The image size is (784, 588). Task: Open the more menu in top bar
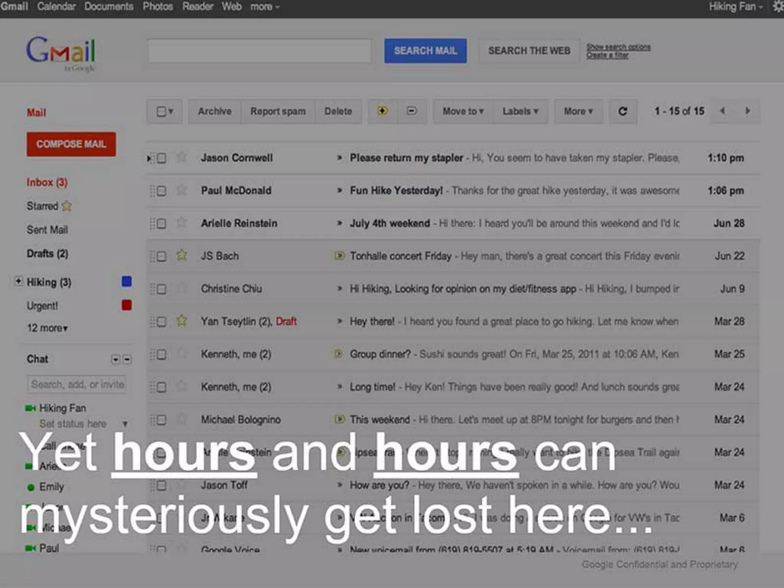[265, 7]
